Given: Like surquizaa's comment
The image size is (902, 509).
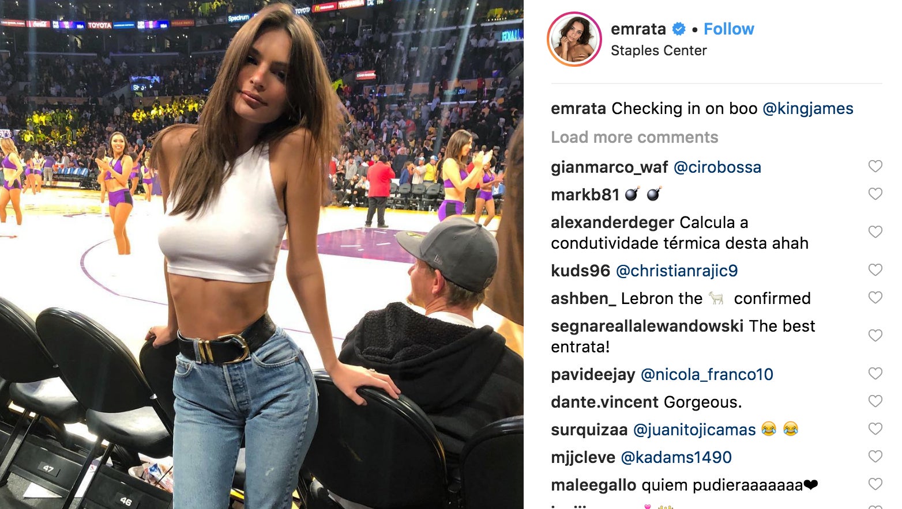Looking at the screenshot, I should tap(875, 429).
